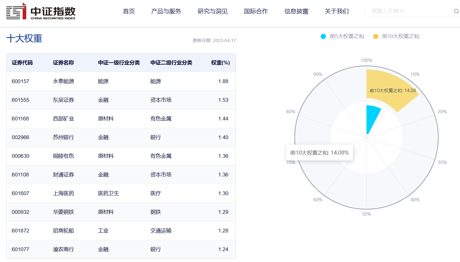460x262 pixels.
Task: Select stock code 600157
Action: point(21,82)
